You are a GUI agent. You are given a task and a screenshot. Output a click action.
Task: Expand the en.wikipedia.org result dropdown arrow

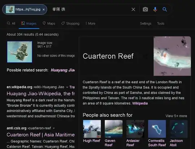[x=67, y=87]
